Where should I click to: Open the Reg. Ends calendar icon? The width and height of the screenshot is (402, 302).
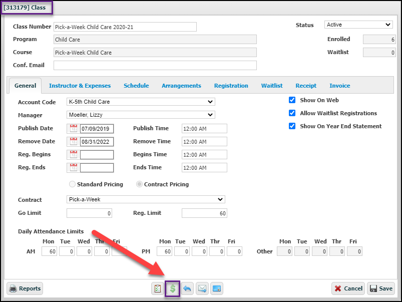coord(73,168)
